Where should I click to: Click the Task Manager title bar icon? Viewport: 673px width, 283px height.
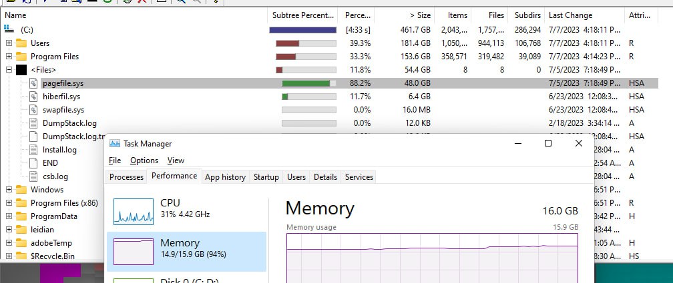[115, 143]
